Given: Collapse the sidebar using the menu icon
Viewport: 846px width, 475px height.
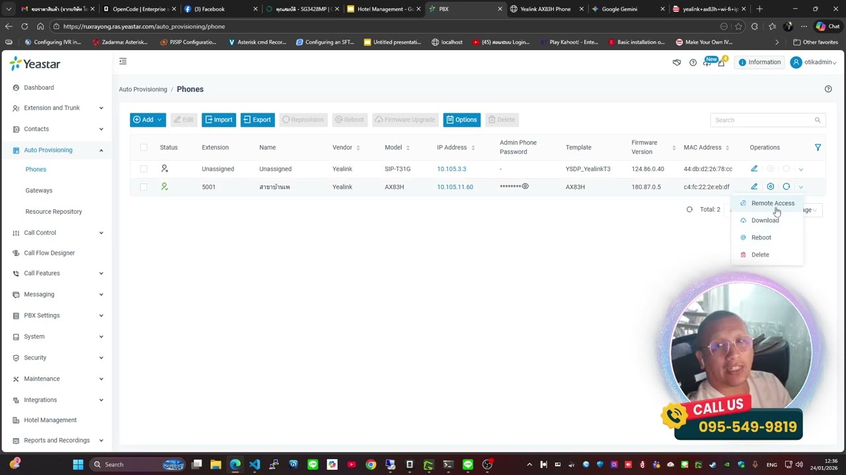Looking at the screenshot, I should [x=123, y=61].
